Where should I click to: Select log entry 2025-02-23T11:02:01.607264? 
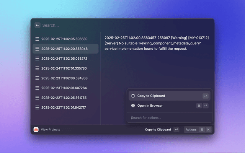tap(64, 88)
